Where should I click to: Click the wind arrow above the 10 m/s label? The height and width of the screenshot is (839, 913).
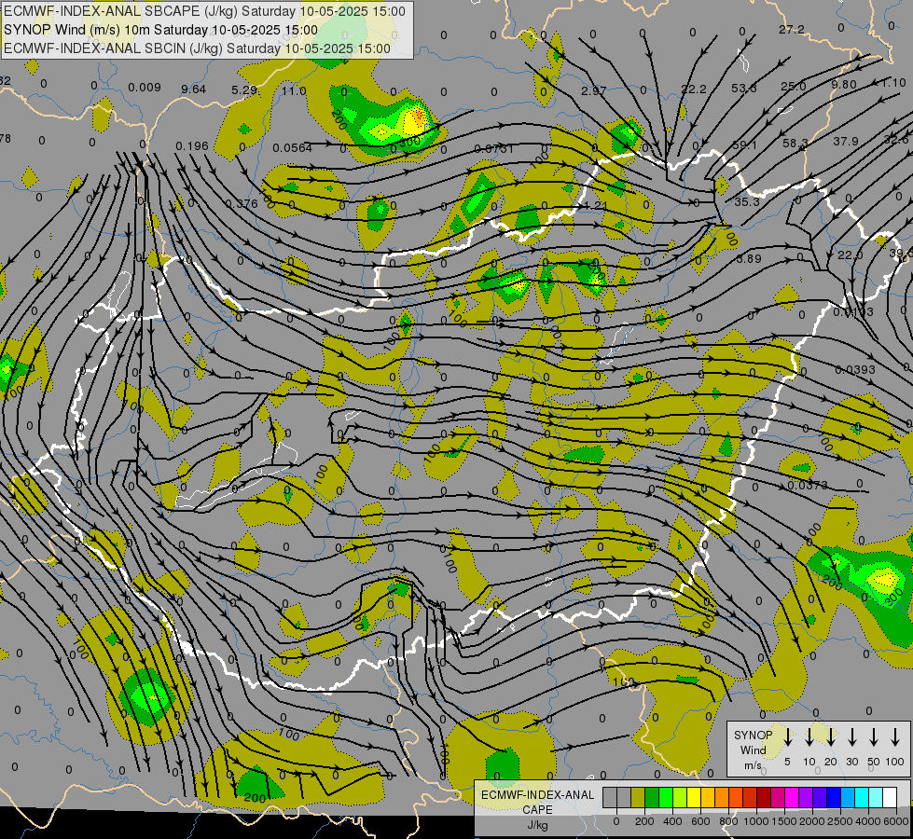pyautogui.click(x=809, y=737)
